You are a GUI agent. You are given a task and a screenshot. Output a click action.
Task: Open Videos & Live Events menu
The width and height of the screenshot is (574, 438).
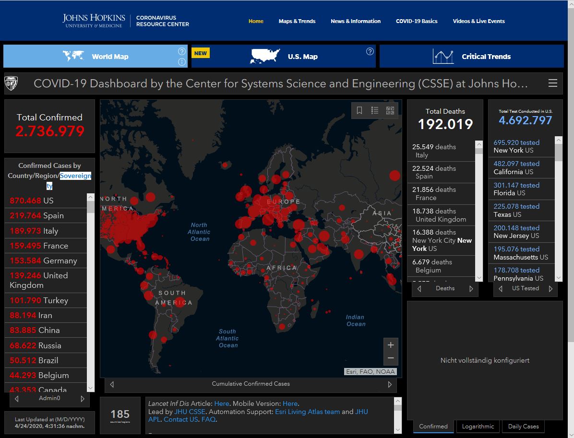[x=479, y=21]
